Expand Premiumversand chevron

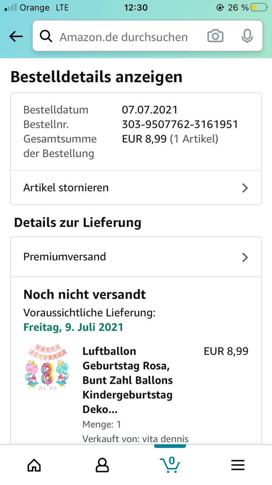point(245,257)
